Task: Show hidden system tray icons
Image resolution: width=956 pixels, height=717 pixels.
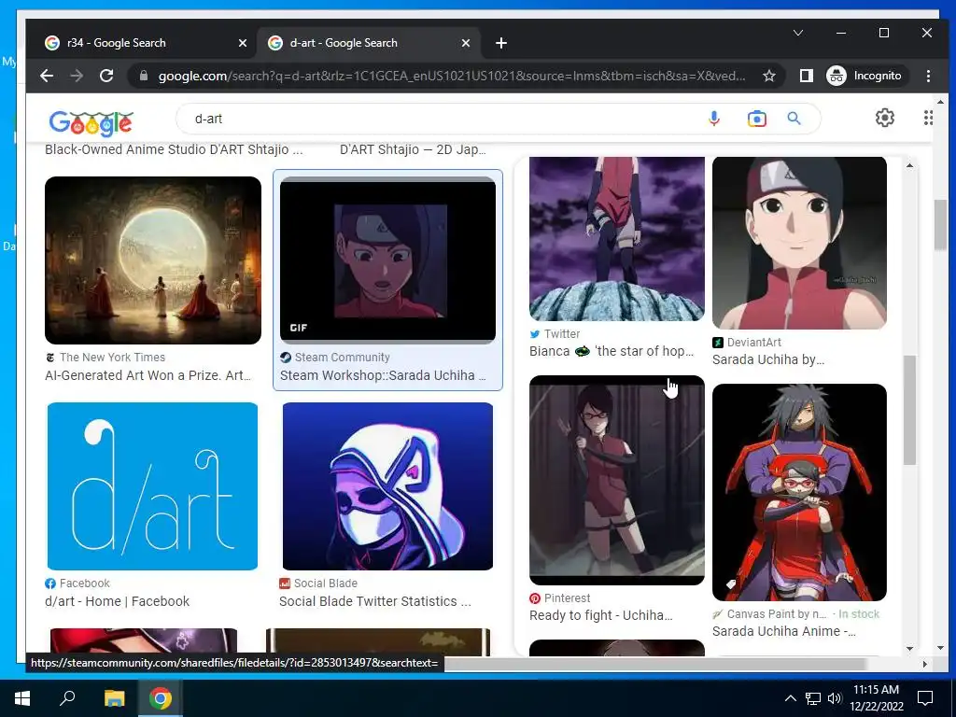Action: click(790, 698)
